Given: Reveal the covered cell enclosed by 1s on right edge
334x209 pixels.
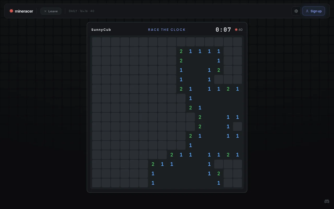Looking at the screenshot, I should [x=237, y=126].
